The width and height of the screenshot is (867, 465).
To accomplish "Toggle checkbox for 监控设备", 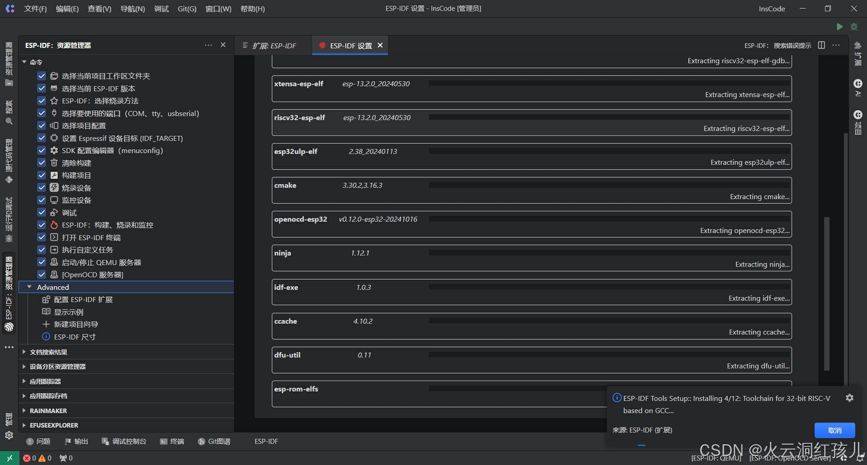I will point(42,200).
